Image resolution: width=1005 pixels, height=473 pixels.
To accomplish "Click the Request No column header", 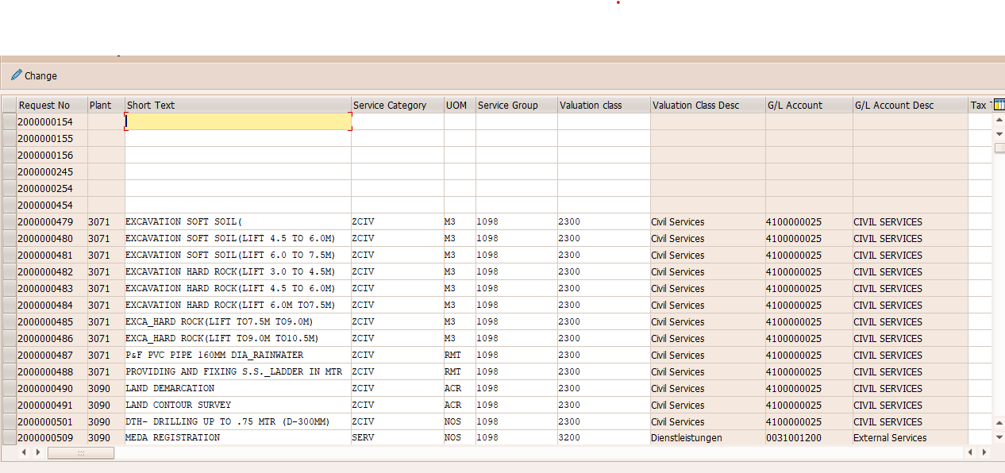I will [x=52, y=106].
